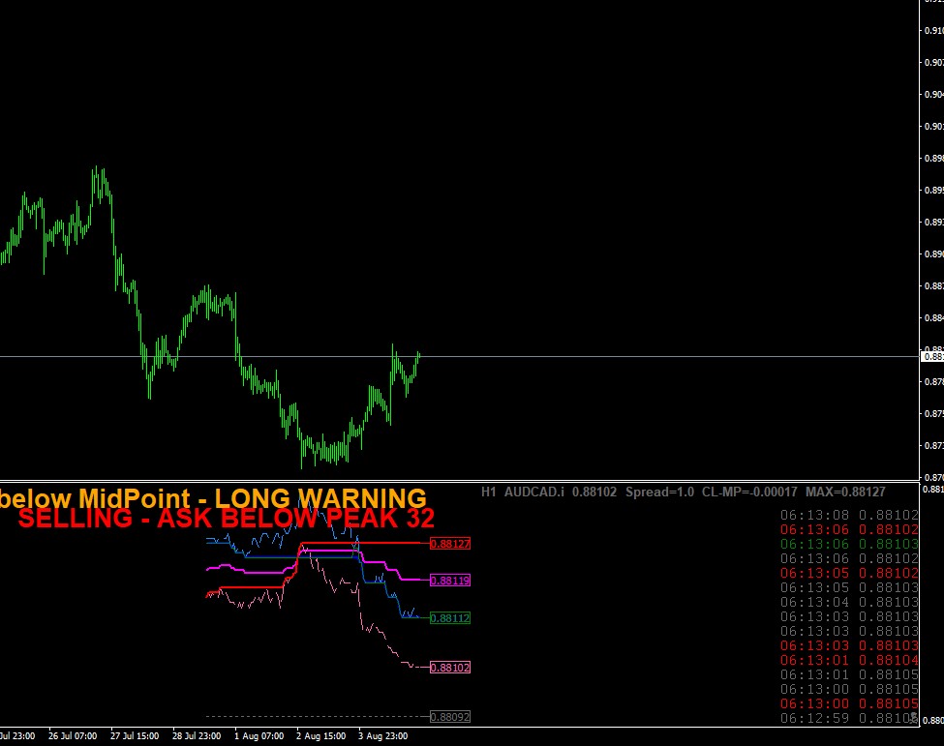The image size is (944, 746).
Task: Click the '27 Jul 15:00' time axis label
Action: (x=135, y=735)
